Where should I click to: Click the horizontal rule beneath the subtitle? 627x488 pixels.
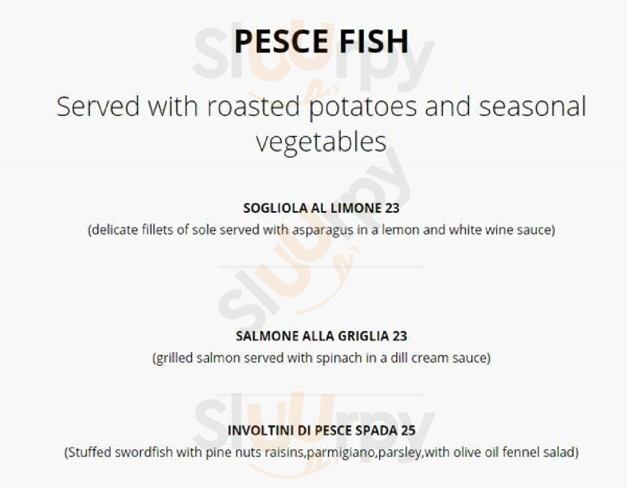coord(313,166)
